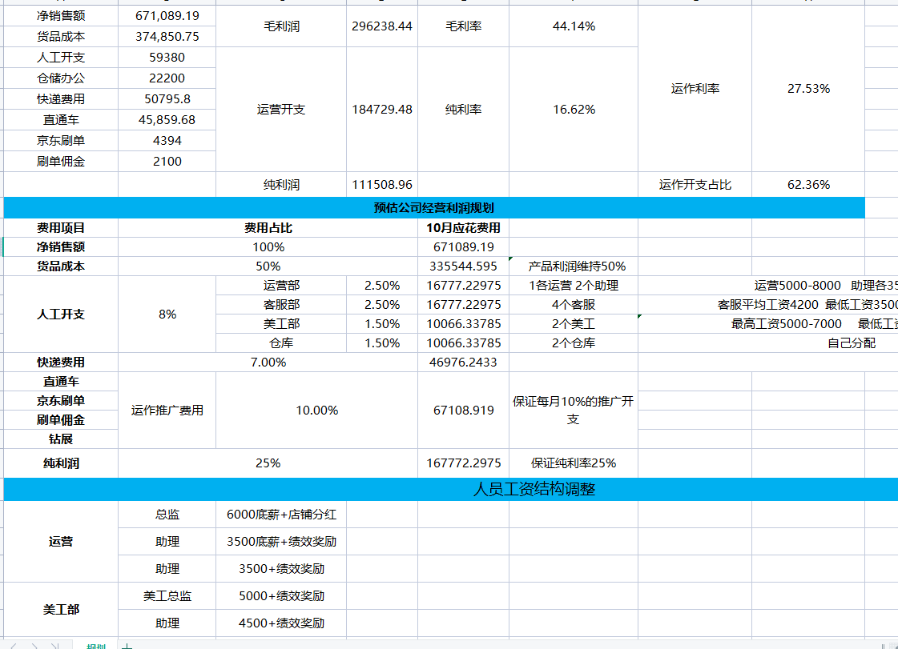The width and height of the screenshot is (898, 649).
Task: Click the value 27.53%
Action: [808, 89]
